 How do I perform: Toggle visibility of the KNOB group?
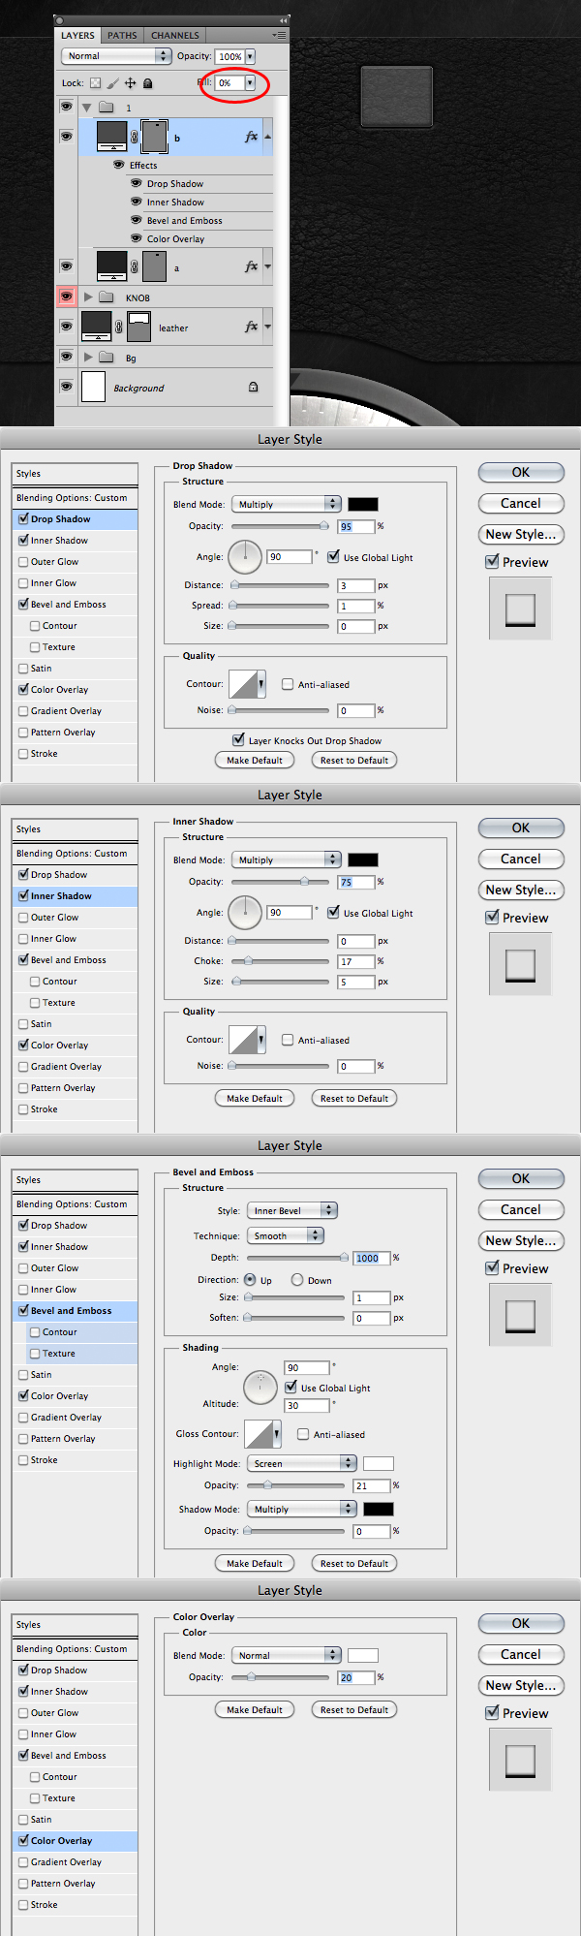(x=66, y=297)
